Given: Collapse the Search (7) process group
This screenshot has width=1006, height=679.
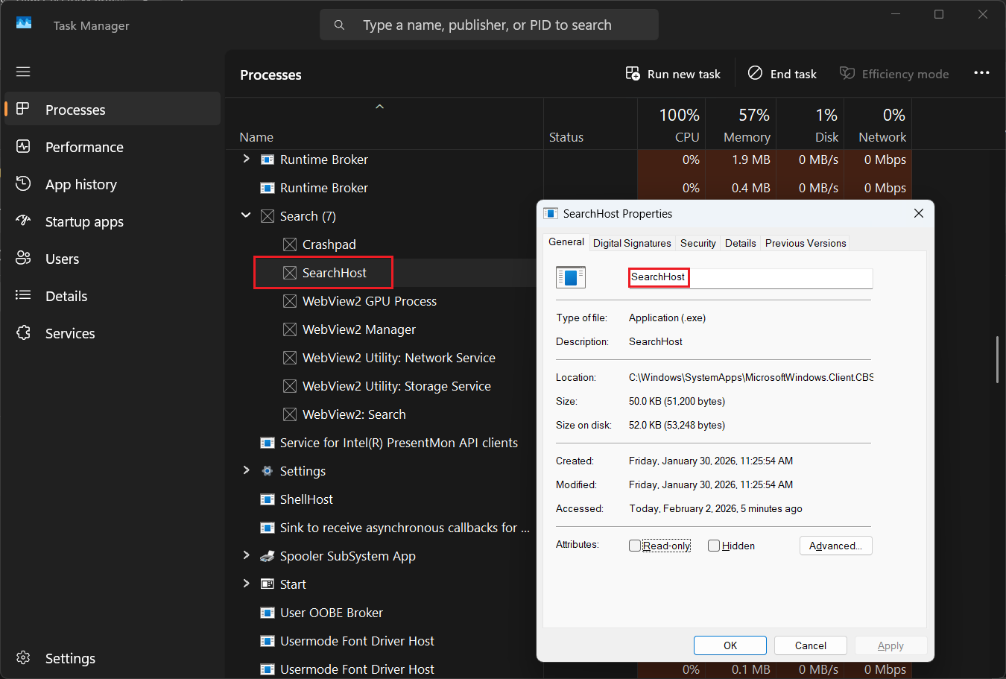Looking at the screenshot, I should [x=246, y=215].
